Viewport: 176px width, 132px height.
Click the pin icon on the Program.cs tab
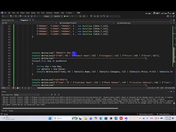tap(30, 20)
